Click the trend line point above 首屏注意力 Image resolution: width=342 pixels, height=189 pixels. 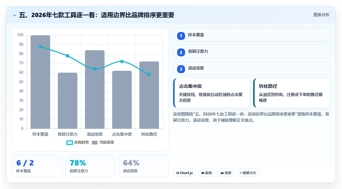(67, 56)
